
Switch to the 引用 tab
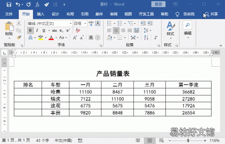coord(84,14)
